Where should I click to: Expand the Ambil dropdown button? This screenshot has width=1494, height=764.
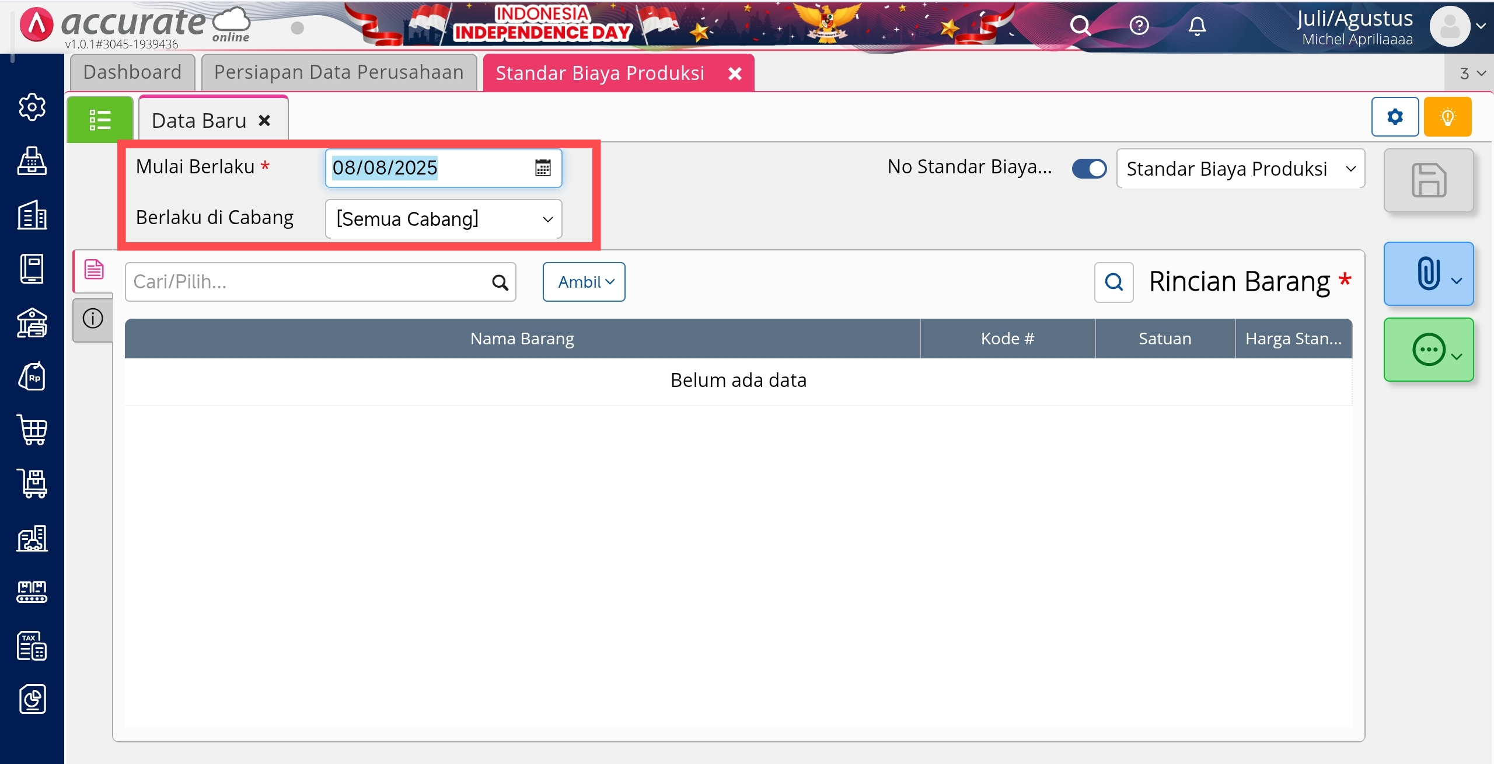click(x=584, y=282)
